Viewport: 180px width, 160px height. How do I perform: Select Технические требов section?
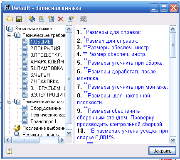tap(44, 35)
